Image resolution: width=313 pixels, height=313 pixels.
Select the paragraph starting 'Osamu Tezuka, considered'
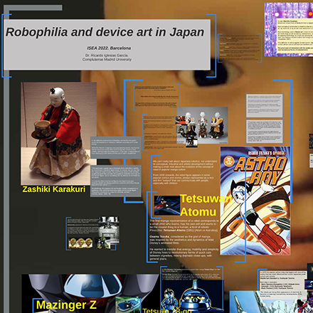click(181, 240)
